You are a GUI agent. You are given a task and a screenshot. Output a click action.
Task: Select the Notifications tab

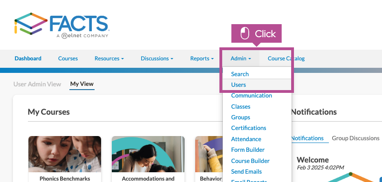(307, 138)
